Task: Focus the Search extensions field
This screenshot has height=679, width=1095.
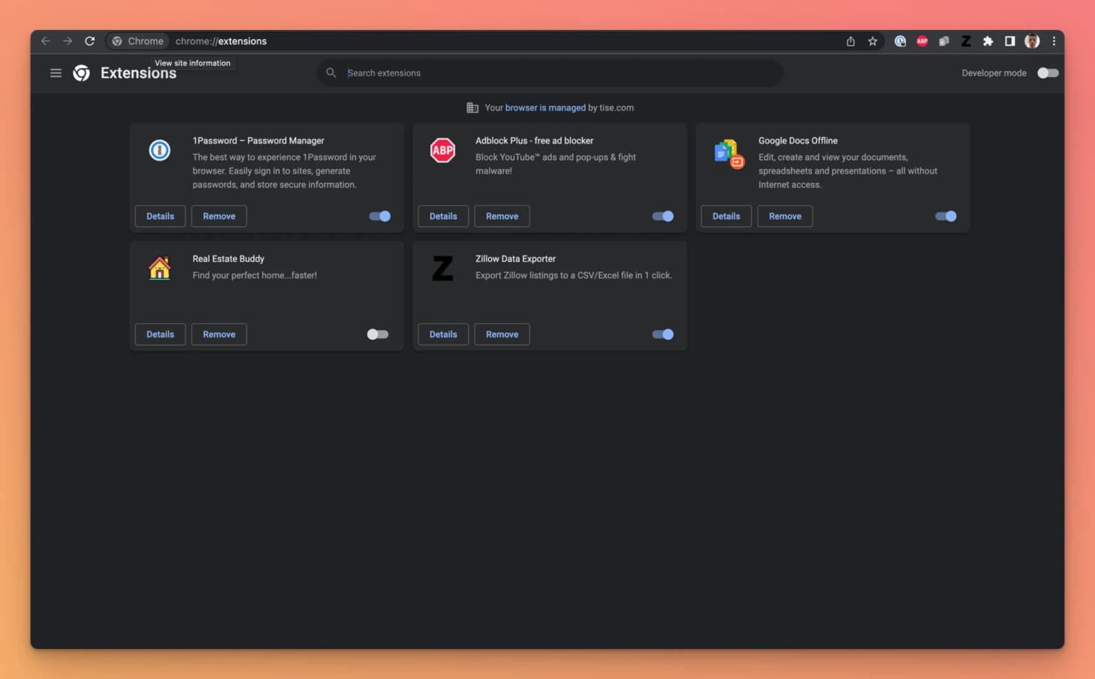Action: tap(550, 73)
